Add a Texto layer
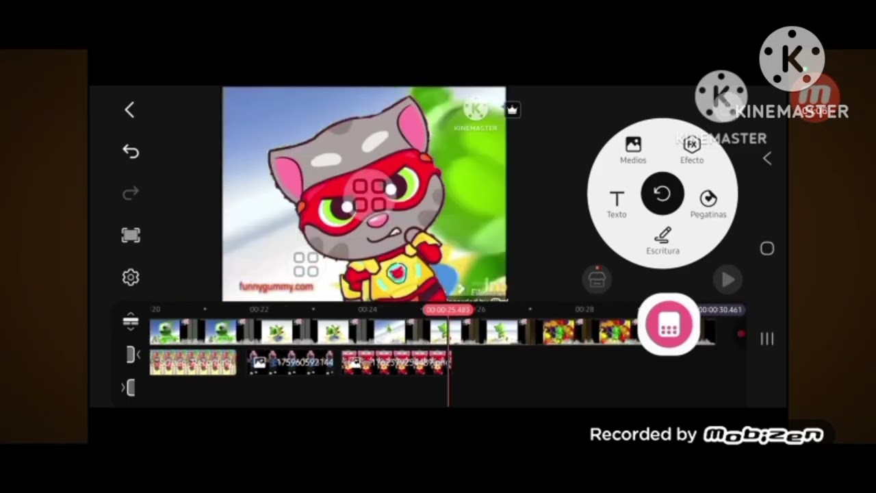 [617, 204]
